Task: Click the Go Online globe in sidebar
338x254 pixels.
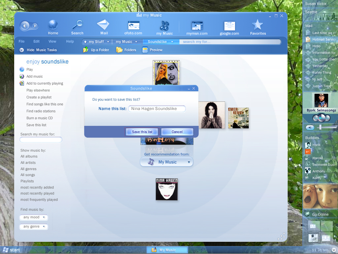Action: tap(307, 214)
